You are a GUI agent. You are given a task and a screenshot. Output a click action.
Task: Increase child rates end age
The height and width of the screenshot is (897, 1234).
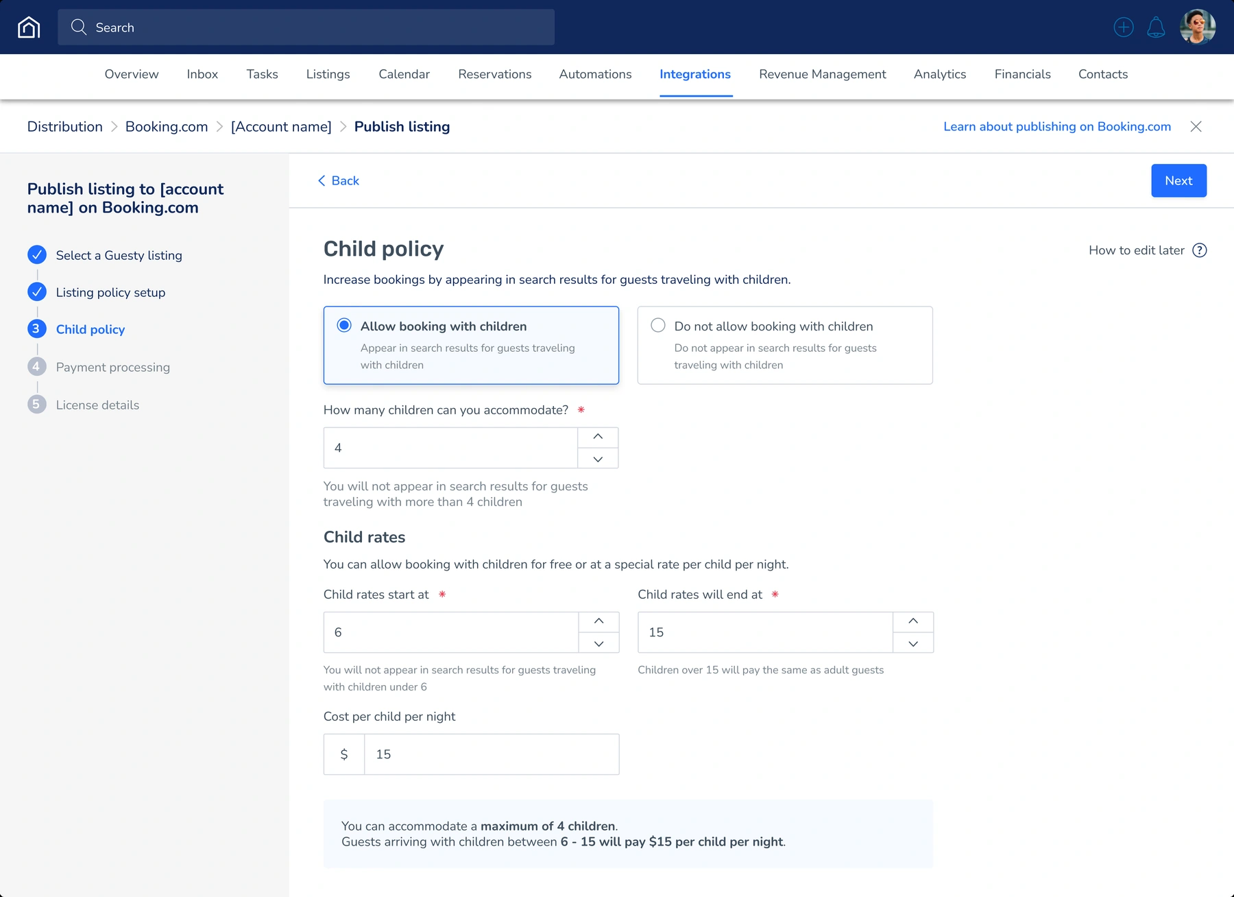tap(913, 622)
